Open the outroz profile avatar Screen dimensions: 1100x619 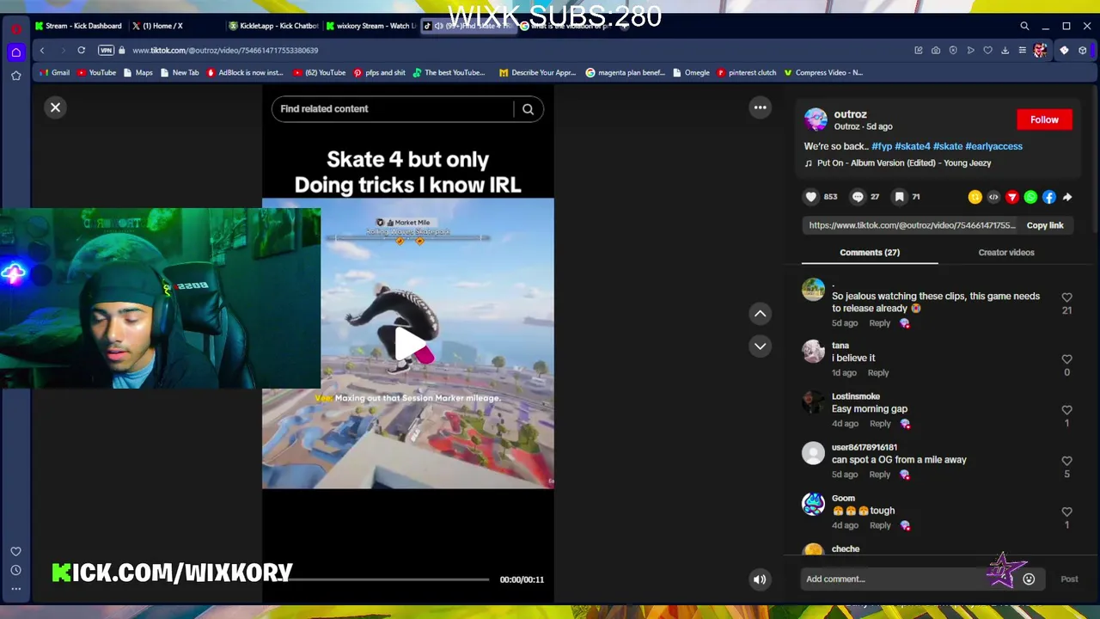(x=816, y=120)
